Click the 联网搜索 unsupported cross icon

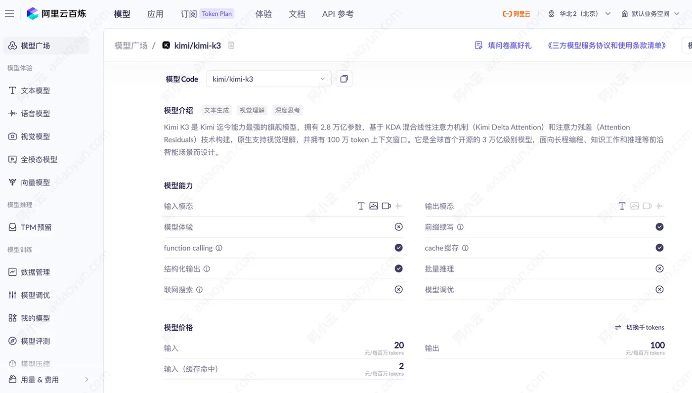click(399, 289)
